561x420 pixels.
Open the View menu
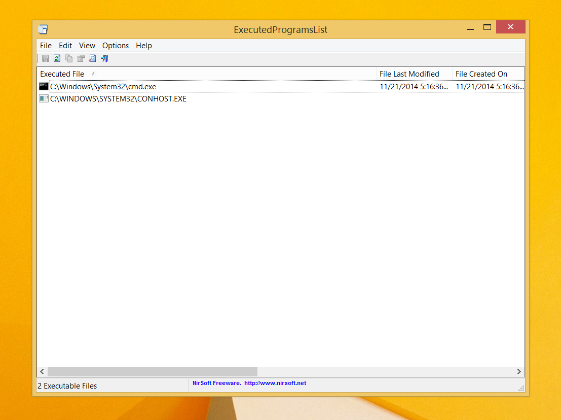click(x=87, y=46)
